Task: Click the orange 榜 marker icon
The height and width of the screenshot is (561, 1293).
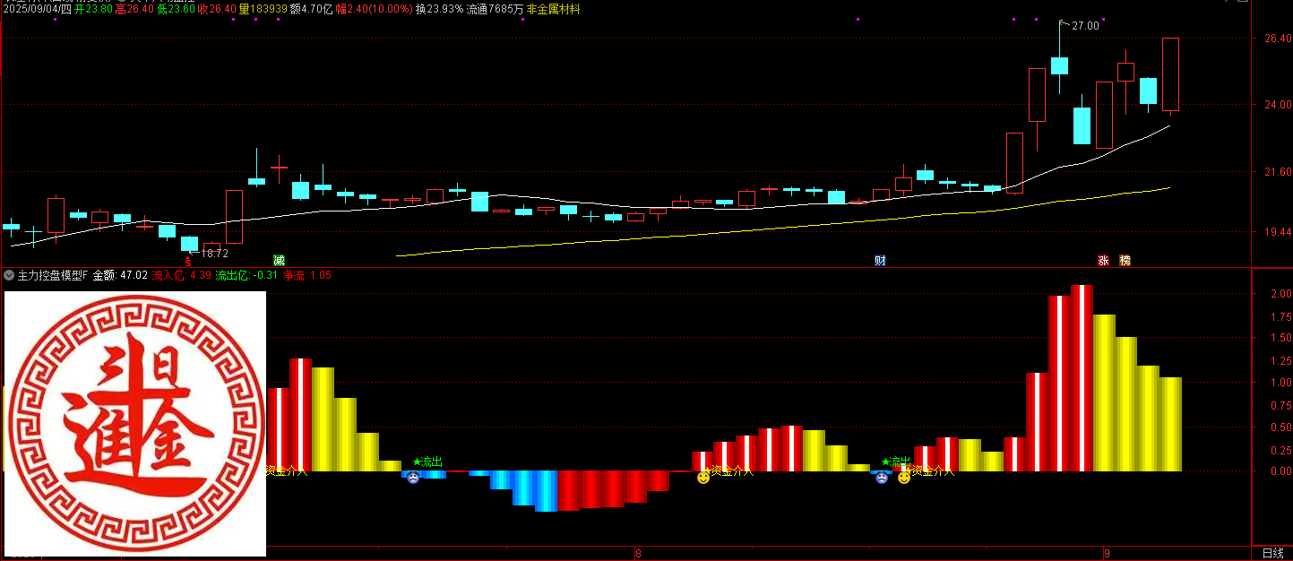Action: pos(1125,261)
